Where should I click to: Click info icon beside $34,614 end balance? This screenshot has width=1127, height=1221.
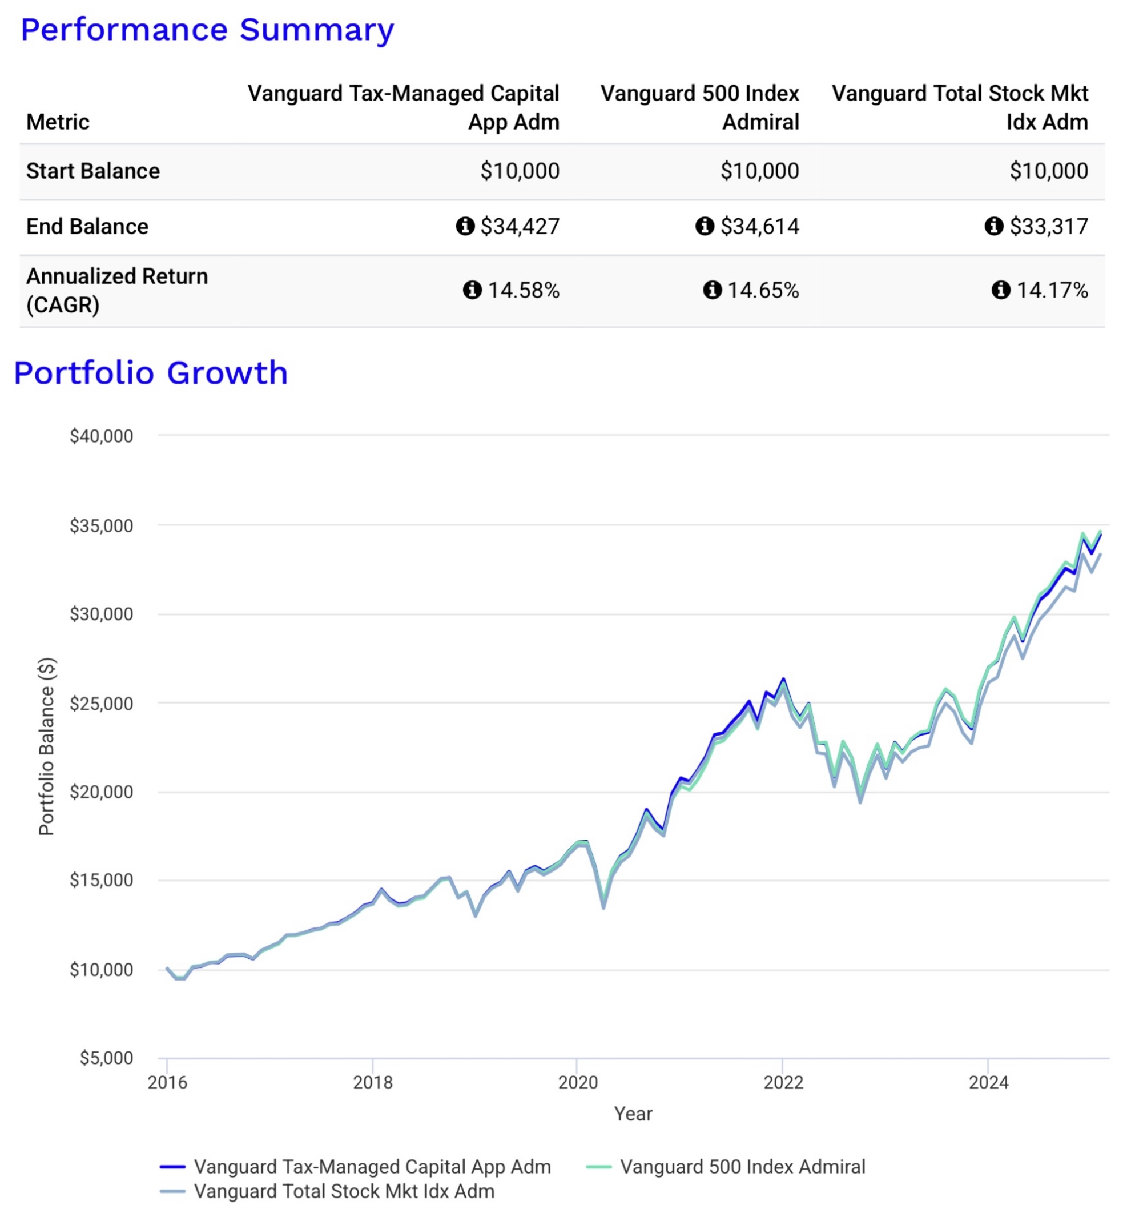tap(705, 226)
